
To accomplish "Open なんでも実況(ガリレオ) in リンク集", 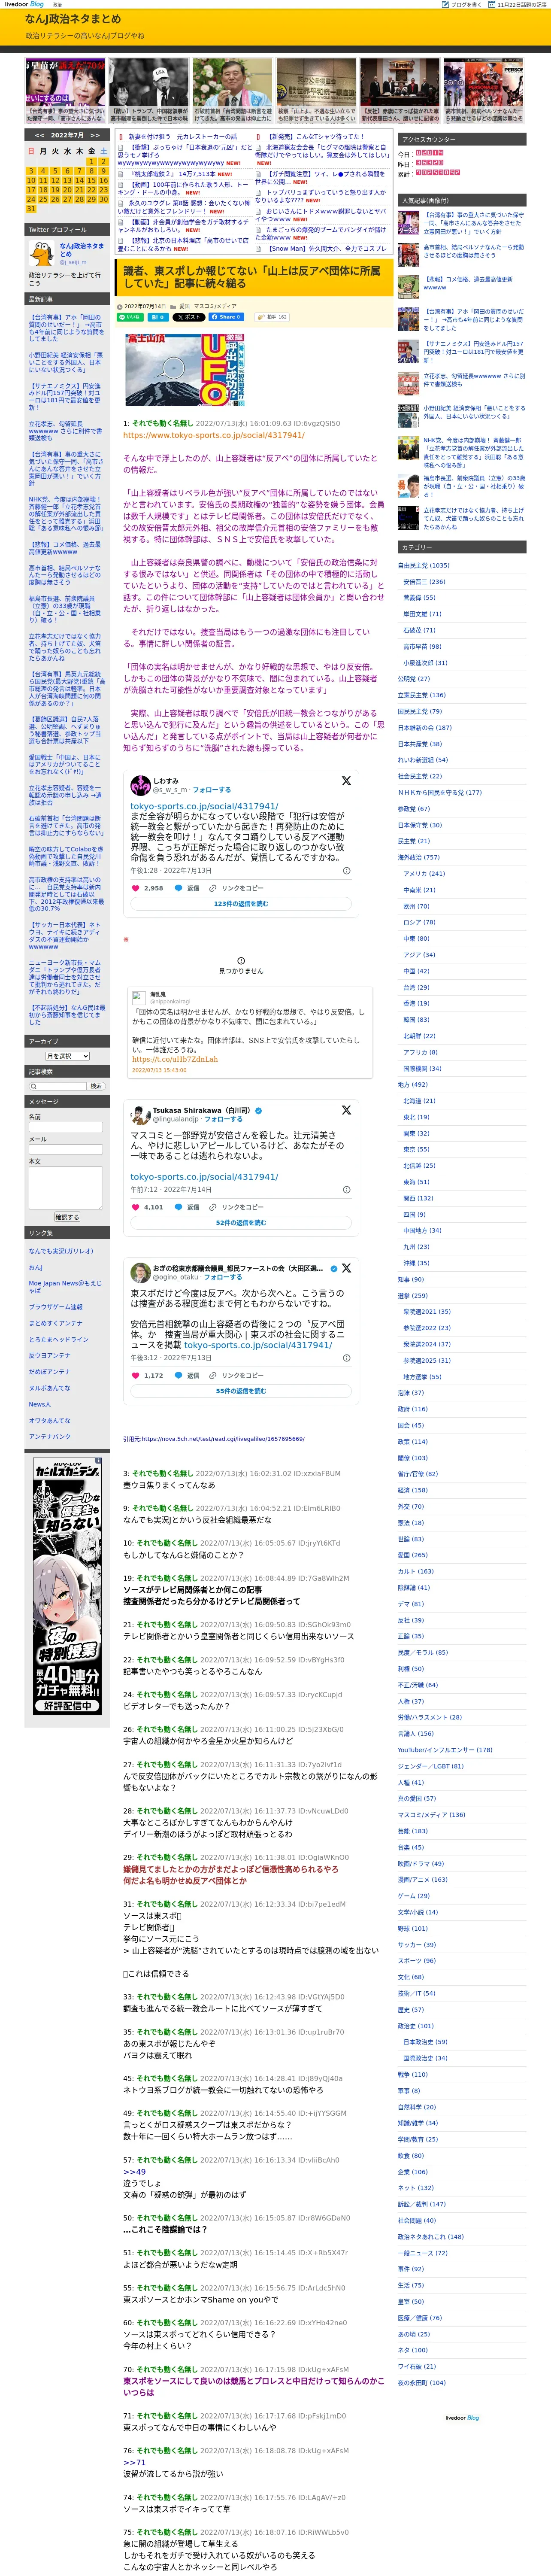I will point(61,1251).
